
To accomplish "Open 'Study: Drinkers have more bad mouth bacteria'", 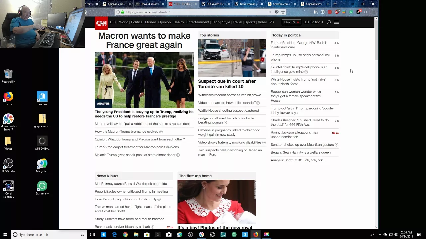I will (x=129, y=219).
